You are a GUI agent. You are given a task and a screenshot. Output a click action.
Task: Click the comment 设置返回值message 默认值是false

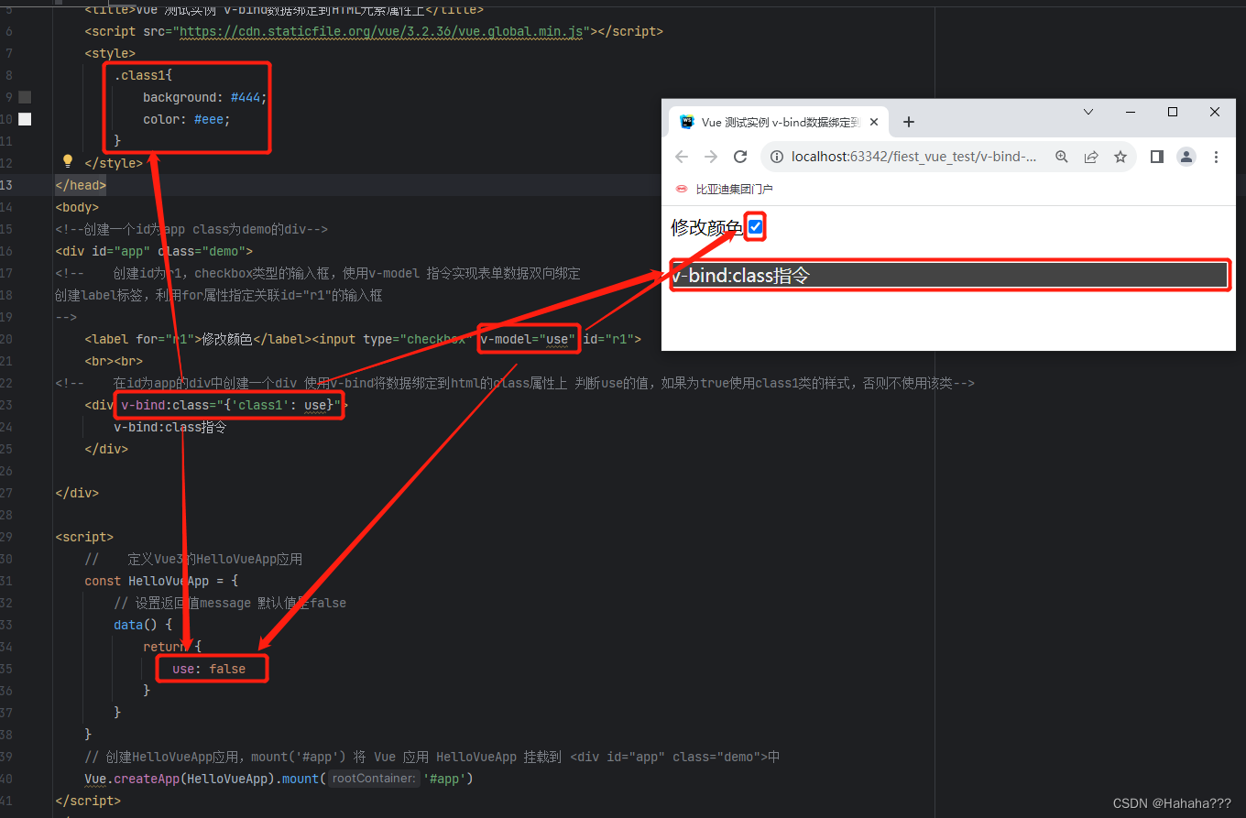click(x=230, y=603)
